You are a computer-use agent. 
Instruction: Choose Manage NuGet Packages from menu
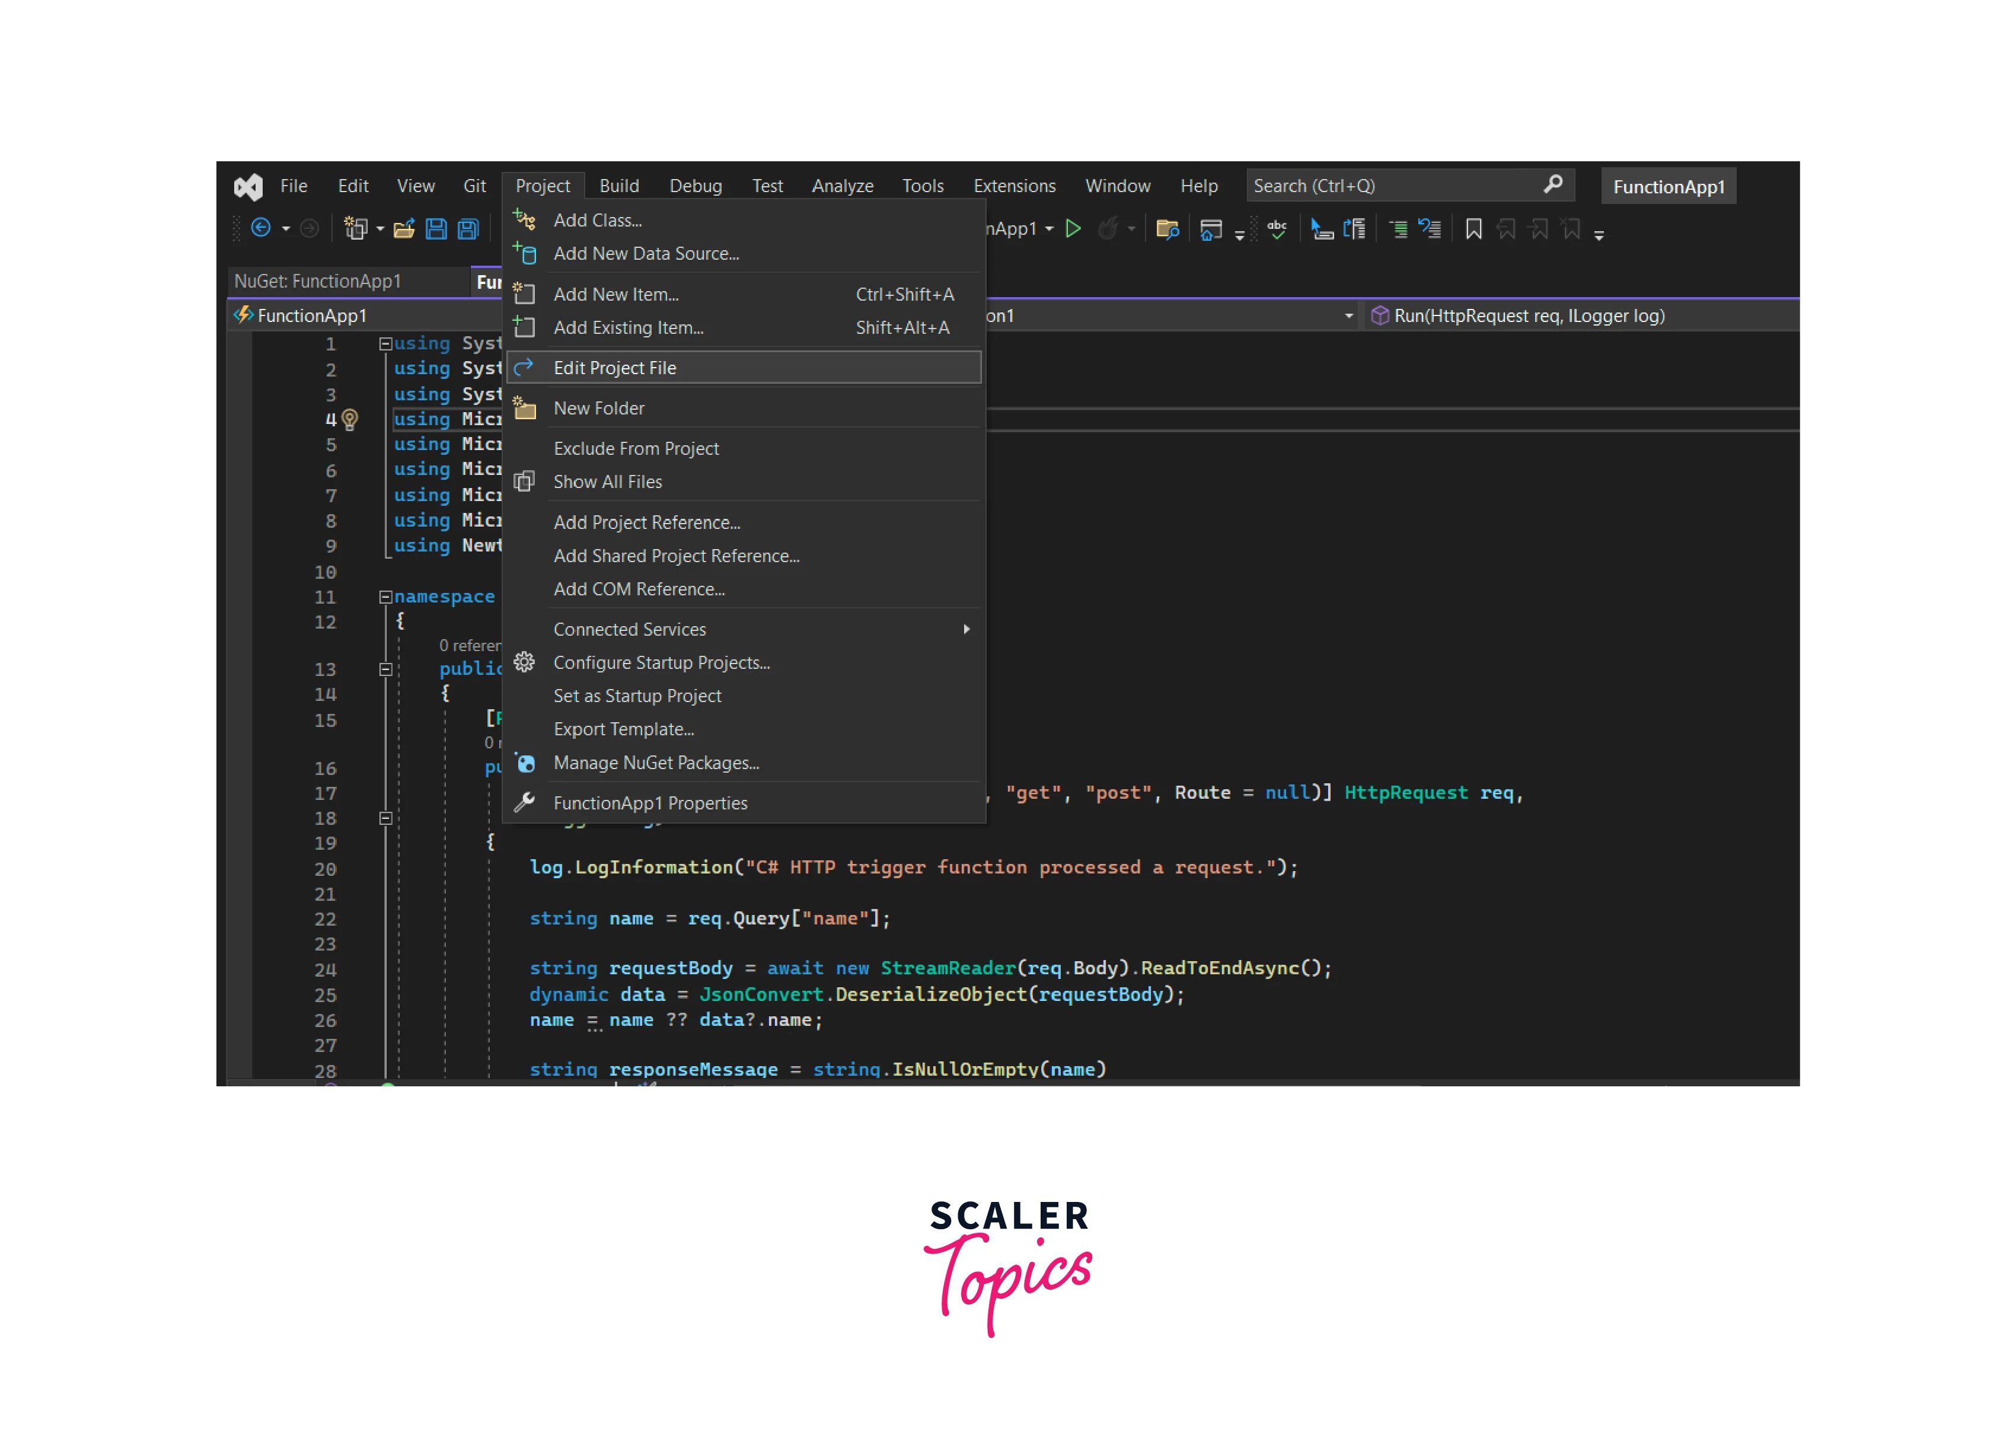[655, 763]
